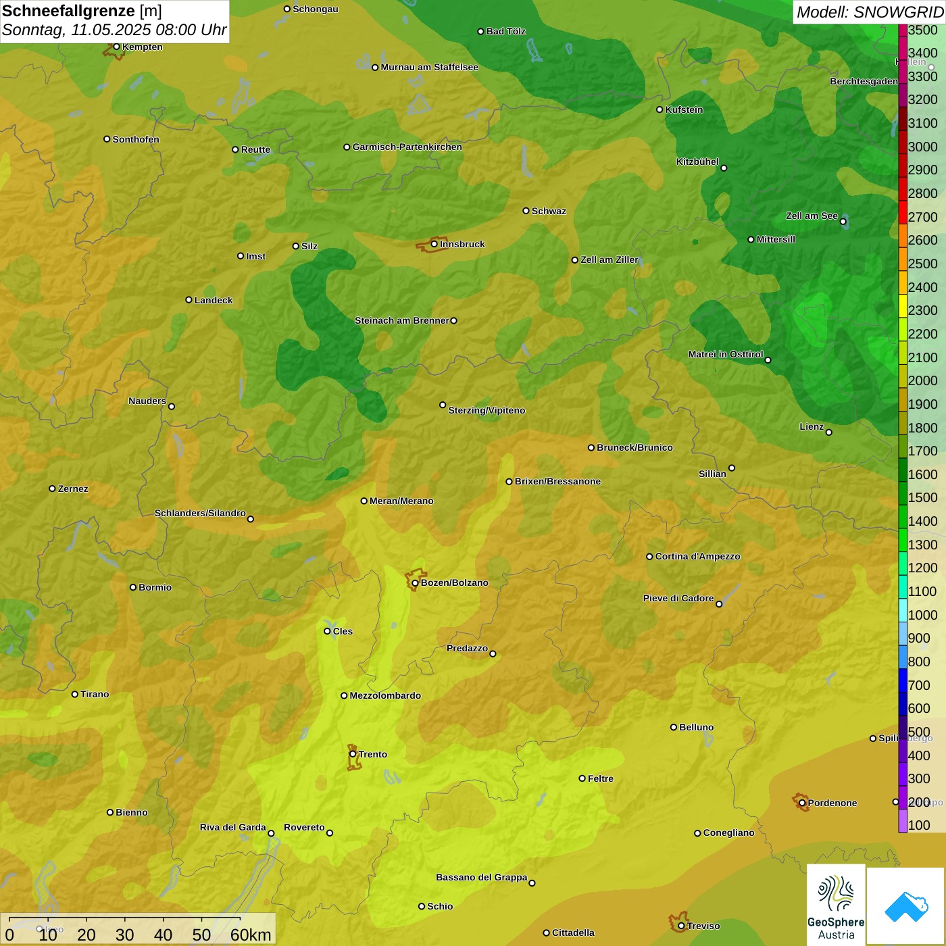Image resolution: width=946 pixels, height=946 pixels.
Task: Click the Kufstein label
Action: (684, 109)
